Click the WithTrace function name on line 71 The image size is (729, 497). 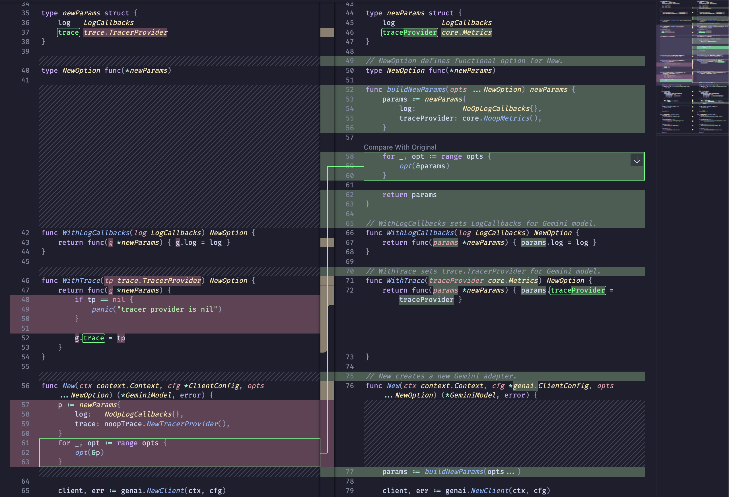coord(405,280)
